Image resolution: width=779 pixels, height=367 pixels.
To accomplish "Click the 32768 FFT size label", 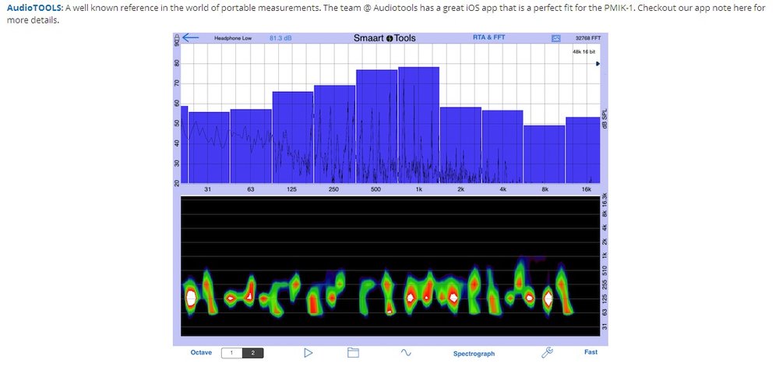I will click(587, 38).
